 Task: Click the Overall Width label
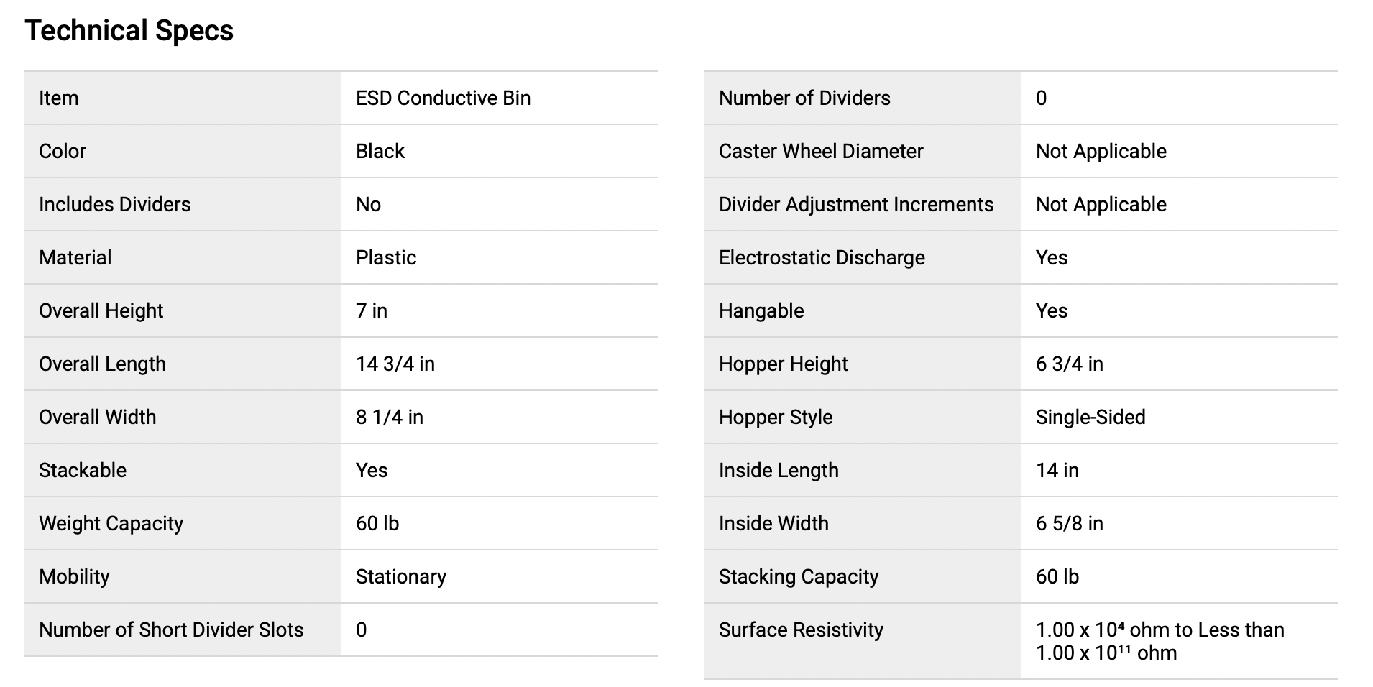98,418
